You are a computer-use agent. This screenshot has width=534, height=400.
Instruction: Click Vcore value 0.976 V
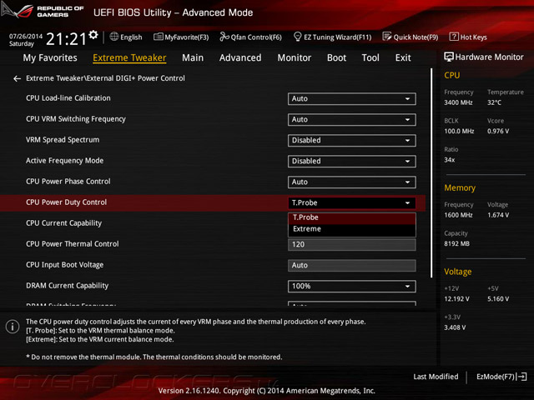[x=498, y=132]
